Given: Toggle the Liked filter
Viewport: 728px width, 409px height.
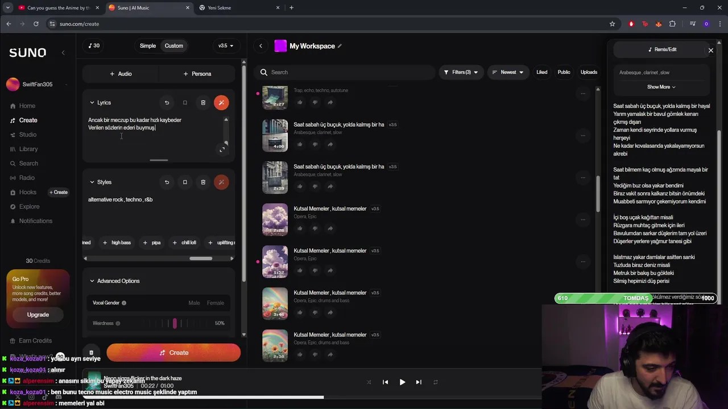Looking at the screenshot, I should pyautogui.click(x=542, y=72).
